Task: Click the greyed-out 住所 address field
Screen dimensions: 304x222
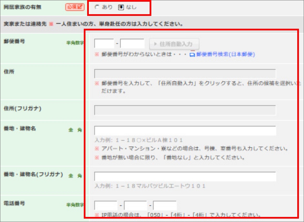Action: pyautogui.click(x=185, y=74)
